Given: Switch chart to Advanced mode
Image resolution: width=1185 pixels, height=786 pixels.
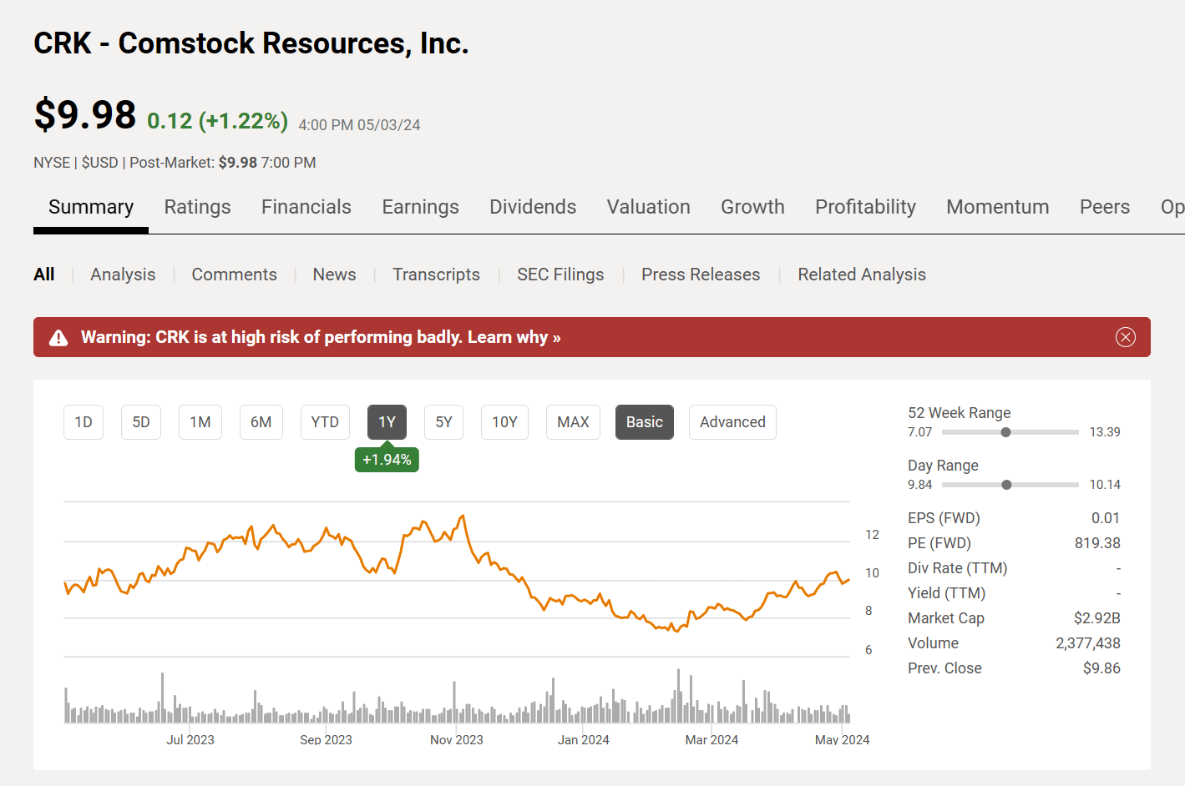Looking at the screenshot, I should (732, 422).
